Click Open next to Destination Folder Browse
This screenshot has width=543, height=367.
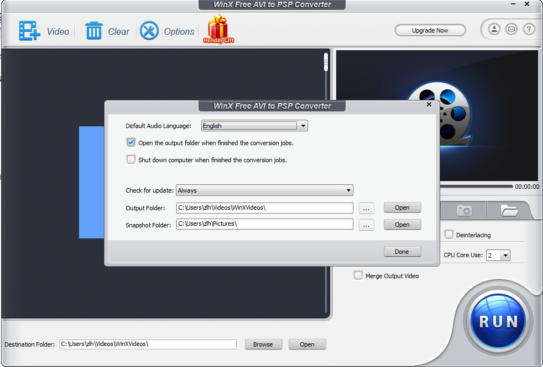click(x=307, y=344)
